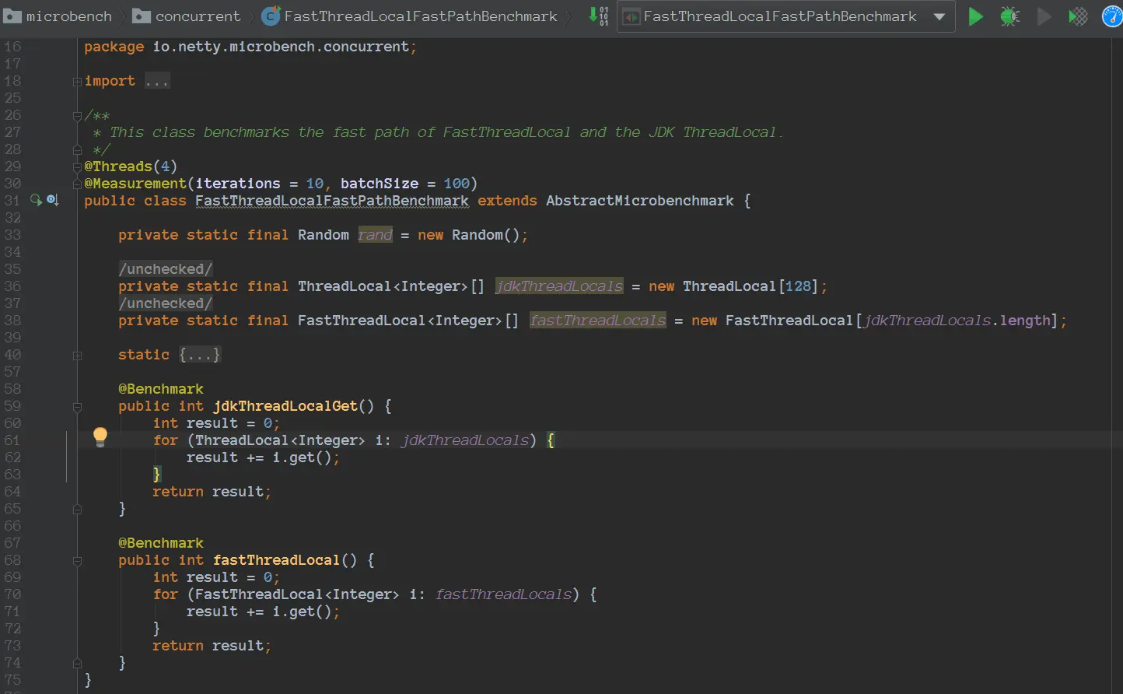The image size is (1123, 694).
Task: Select microbench in the navigation breadcrumb
Action: (69, 16)
